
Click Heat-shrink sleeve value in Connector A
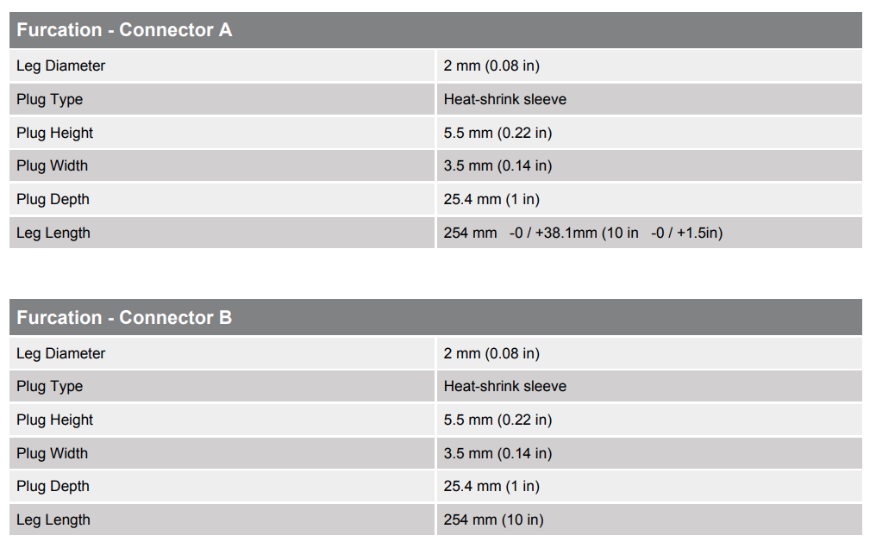505,99
